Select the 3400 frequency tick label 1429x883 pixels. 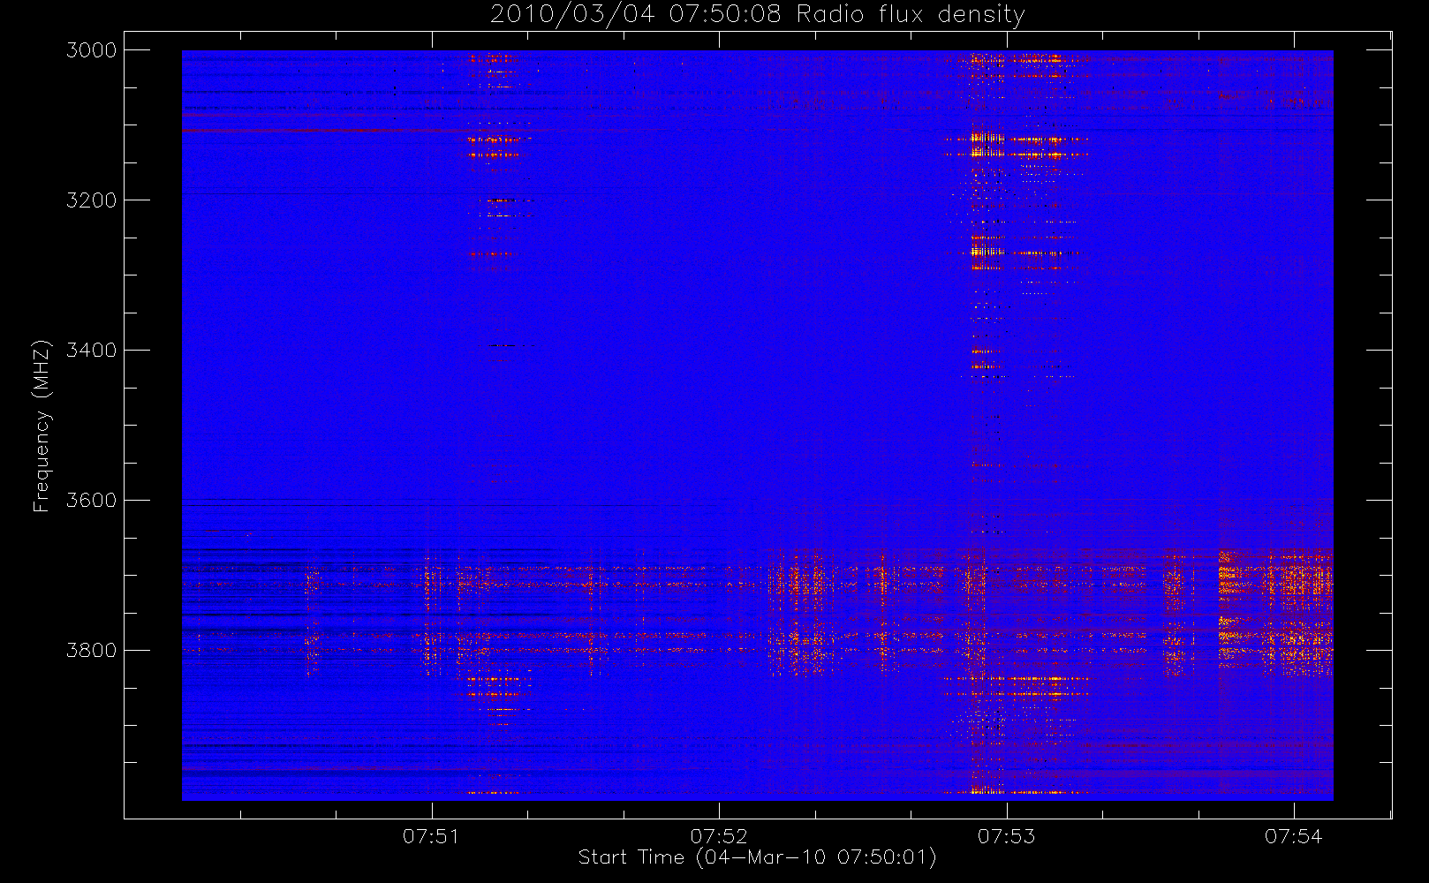[x=92, y=351]
